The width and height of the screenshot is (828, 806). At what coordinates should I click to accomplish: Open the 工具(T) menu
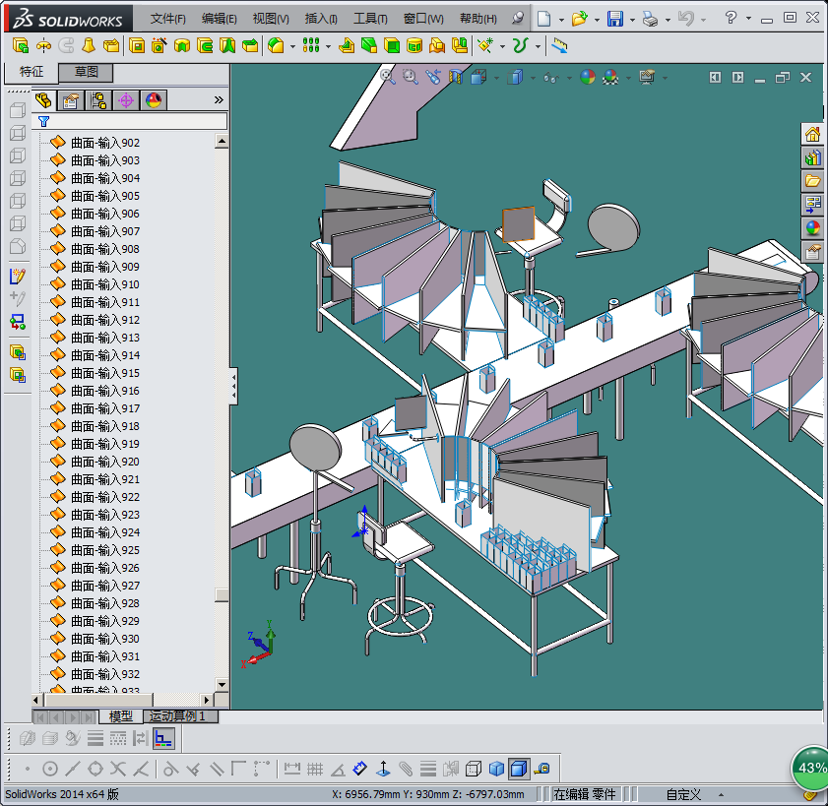pyautogui.click(x=370, y=19)
